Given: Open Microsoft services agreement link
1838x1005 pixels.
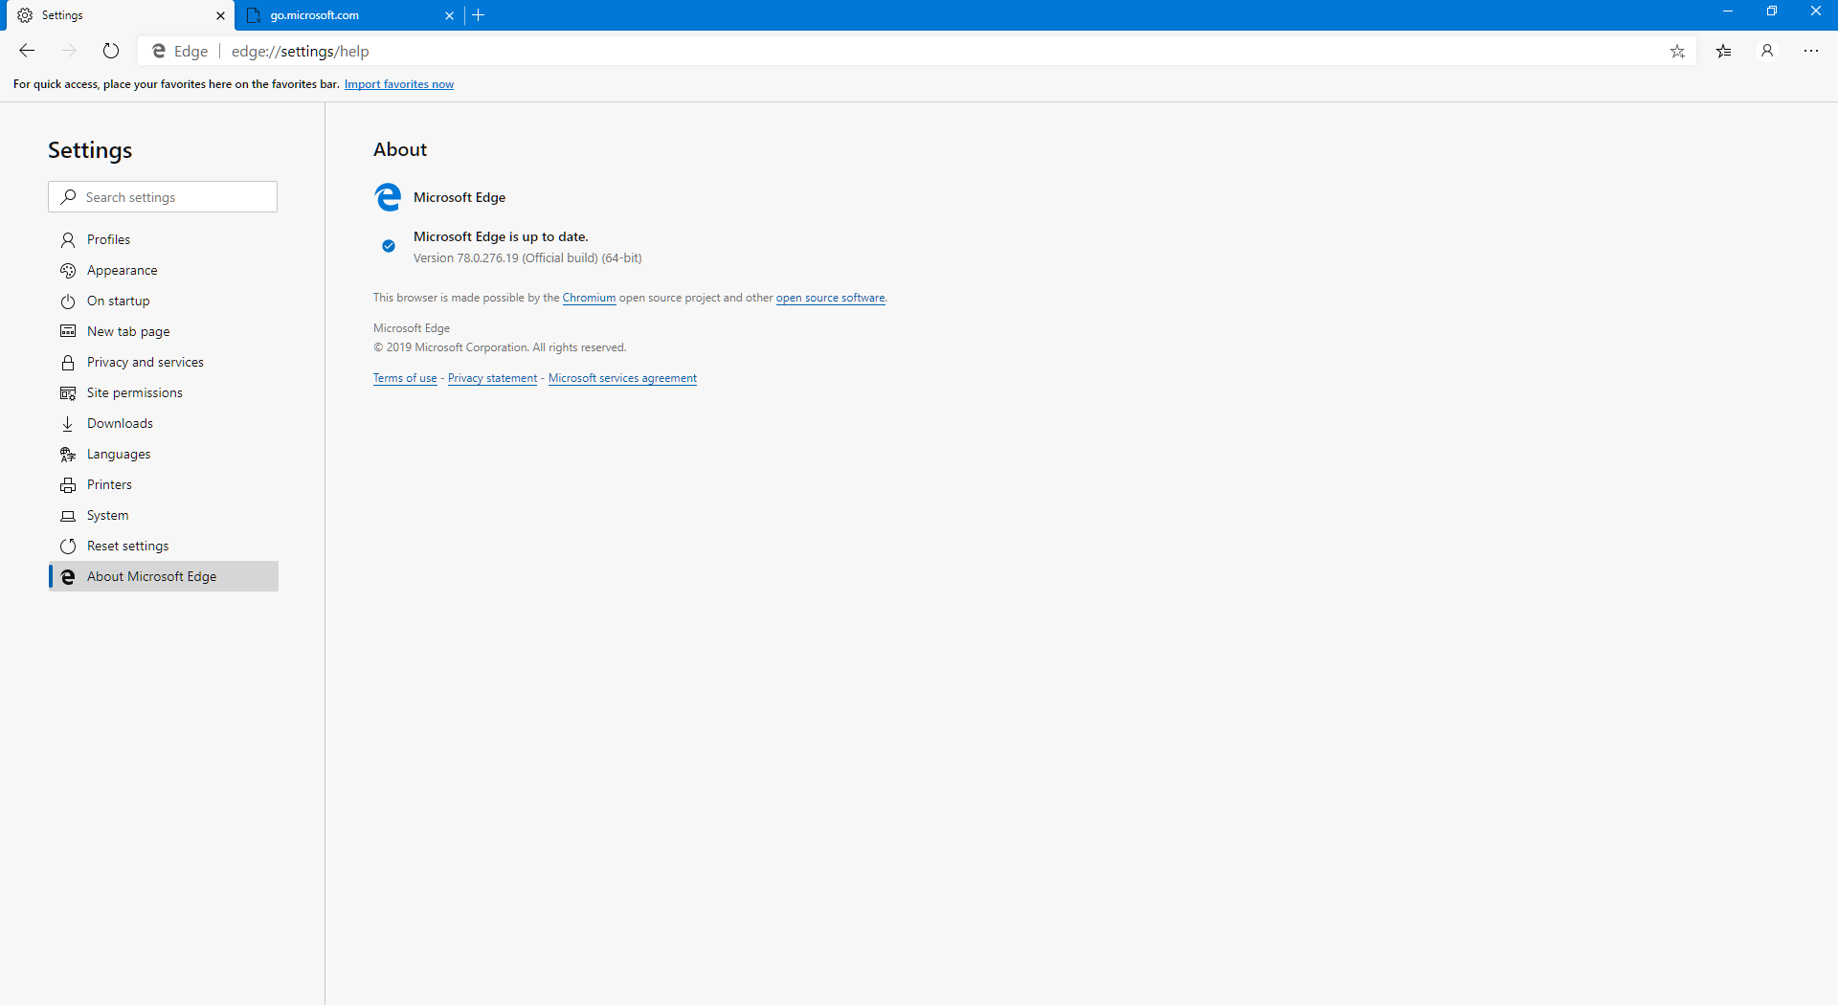Looking at the screenshot, I should pos(622,378).
